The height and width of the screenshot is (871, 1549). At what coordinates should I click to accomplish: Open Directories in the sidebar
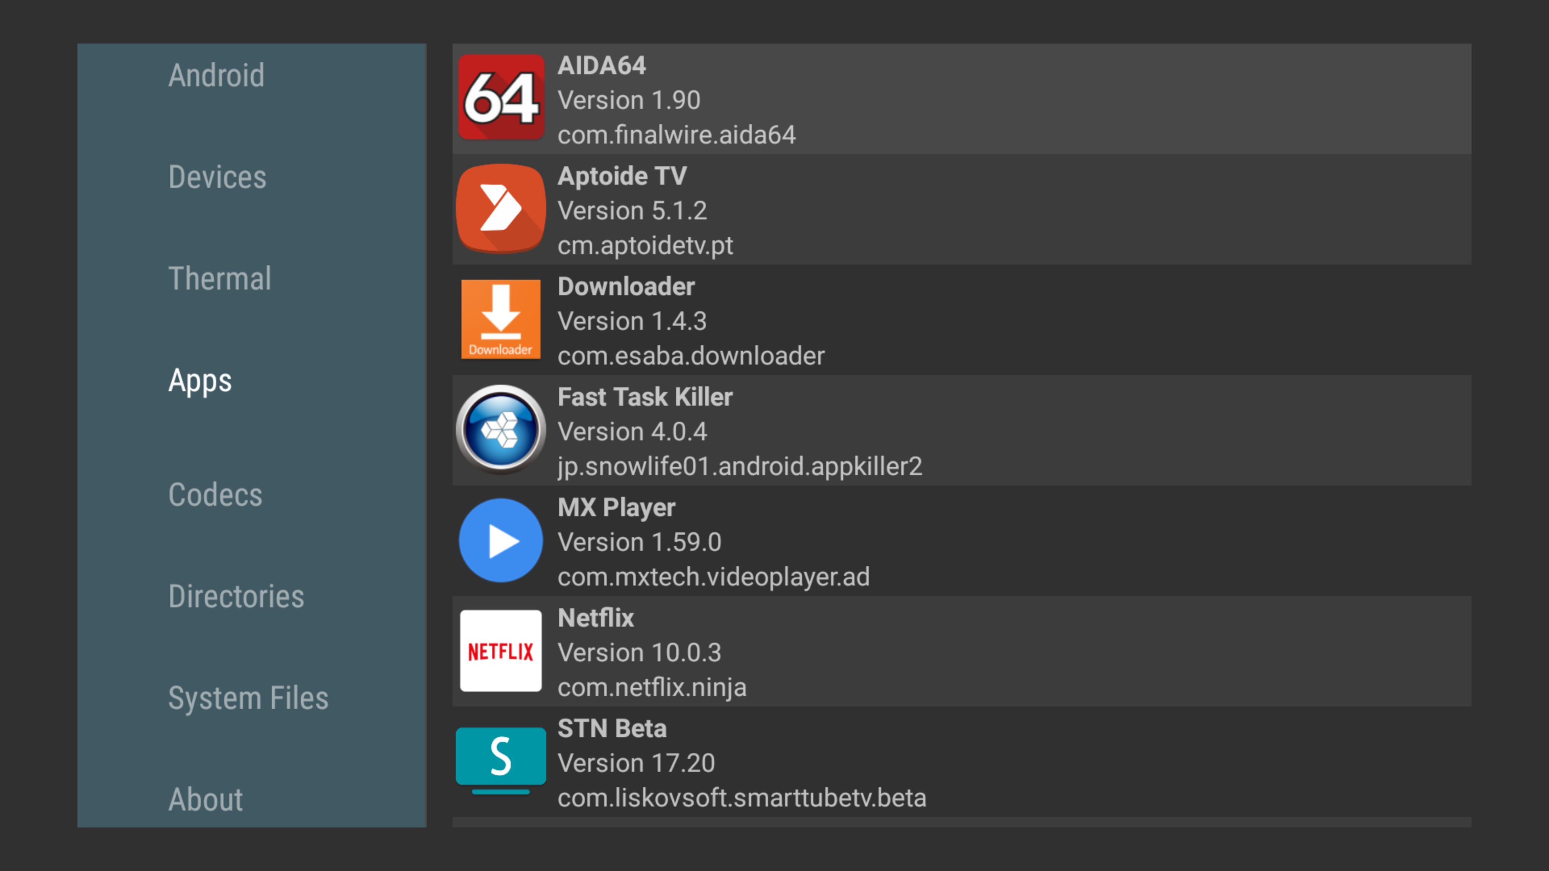coord(236,596)
